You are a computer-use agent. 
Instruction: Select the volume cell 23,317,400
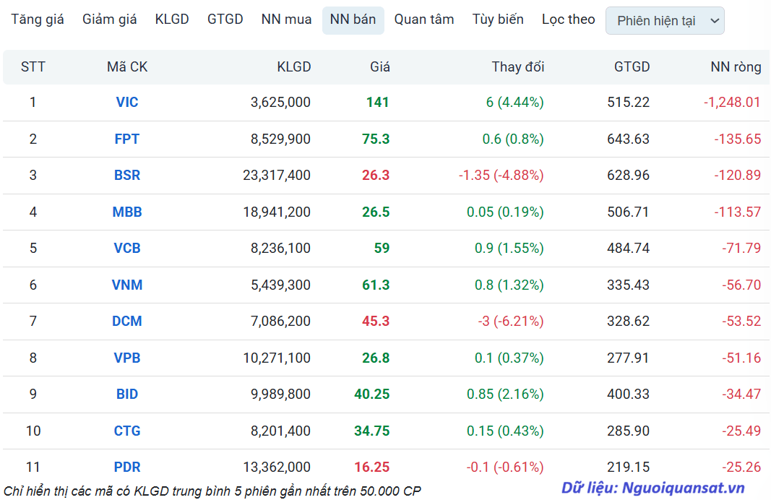click(276, 175)
